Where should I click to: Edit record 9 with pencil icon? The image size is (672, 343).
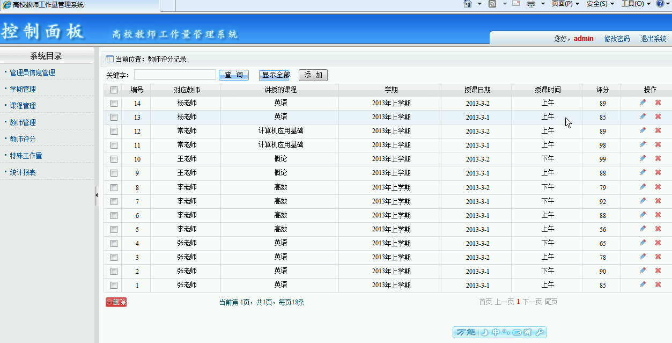[643, 172]
